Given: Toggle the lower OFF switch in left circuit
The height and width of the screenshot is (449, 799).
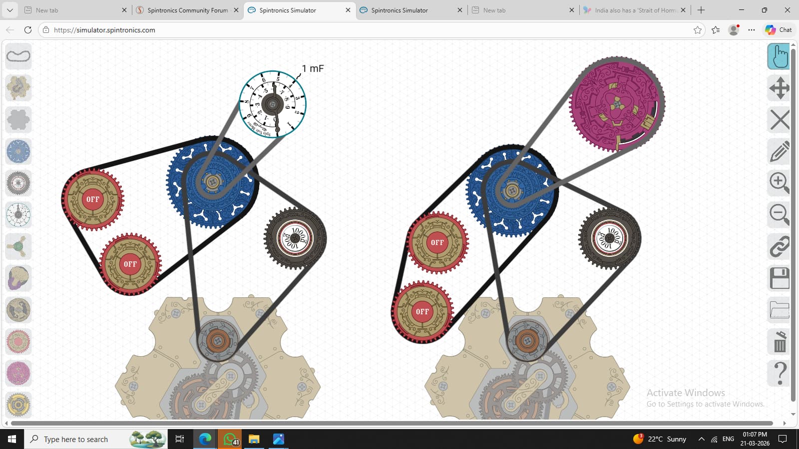Looking at the screenshot, I should pos(130,264).
